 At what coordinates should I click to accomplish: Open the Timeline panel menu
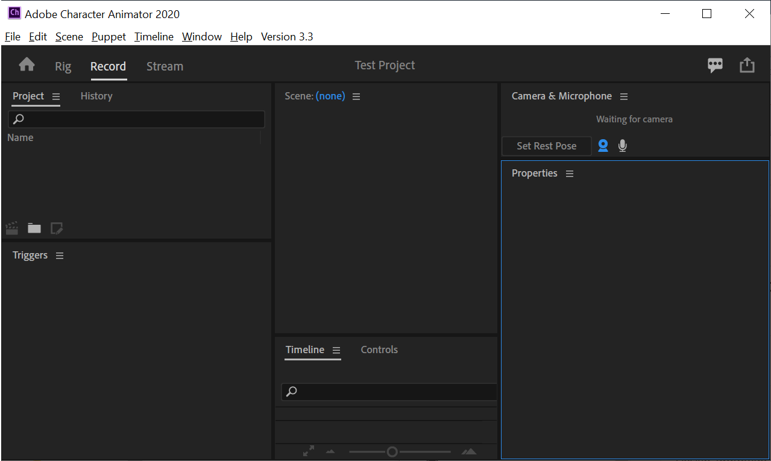[x=336, y=350]
